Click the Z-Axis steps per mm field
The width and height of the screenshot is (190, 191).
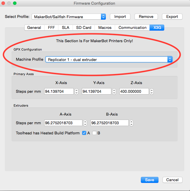click(134, 91)
